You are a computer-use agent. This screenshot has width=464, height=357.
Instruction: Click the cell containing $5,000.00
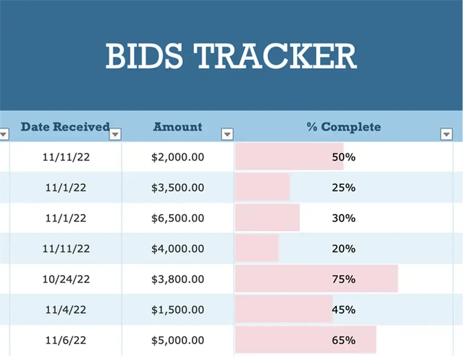[x=177, y=340]
